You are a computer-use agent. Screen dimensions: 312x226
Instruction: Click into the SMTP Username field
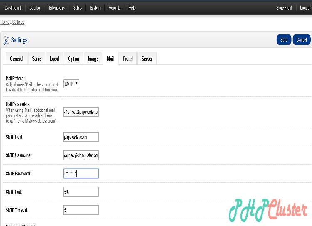[x=81, y=155]
